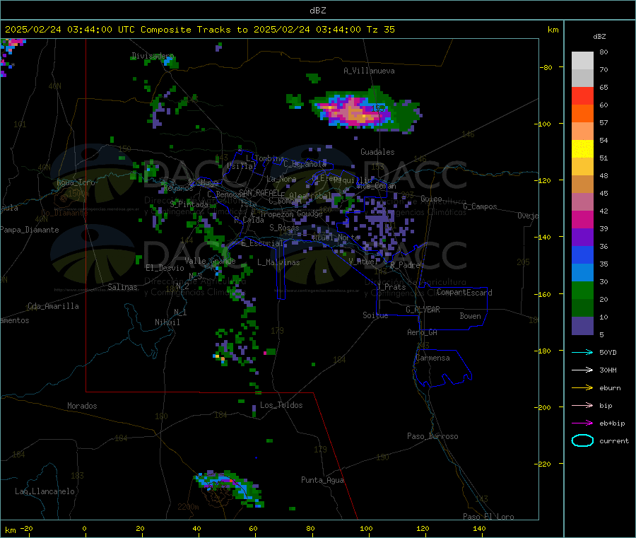Click the 'eb+bip' legend label

[x=612, y=423]
